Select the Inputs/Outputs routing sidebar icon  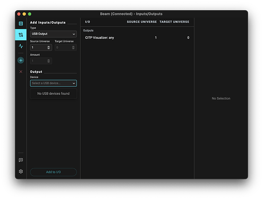click(x=21, y=35)
